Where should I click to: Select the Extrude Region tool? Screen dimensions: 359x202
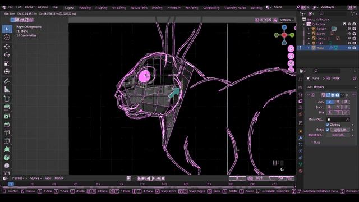coord(7,108)
